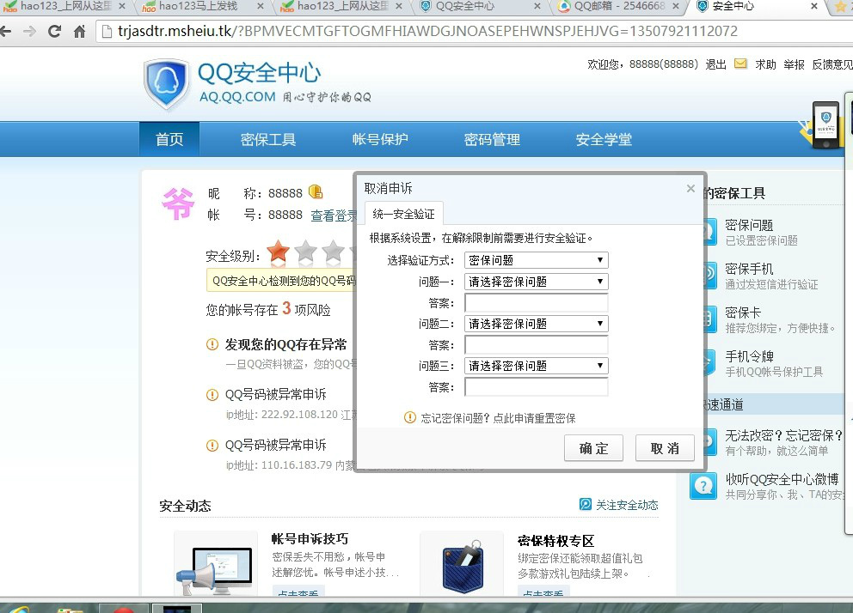Image resolution: width=853 pixels, height=613 pixels.
Task: Click the 关注安全动态 icon
Action: 586,505
